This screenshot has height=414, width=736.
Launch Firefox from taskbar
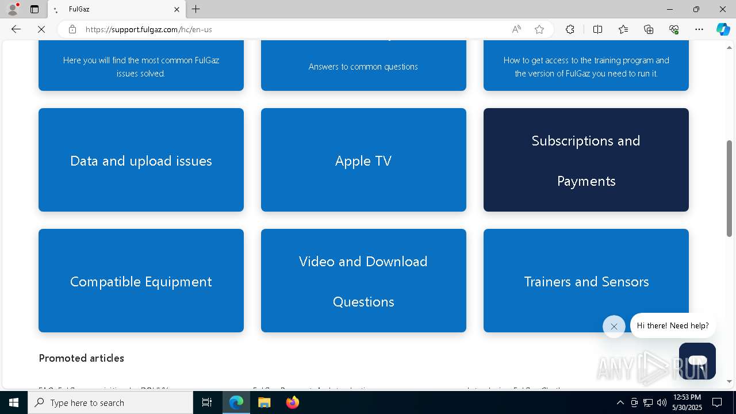(x=292, y=402)
